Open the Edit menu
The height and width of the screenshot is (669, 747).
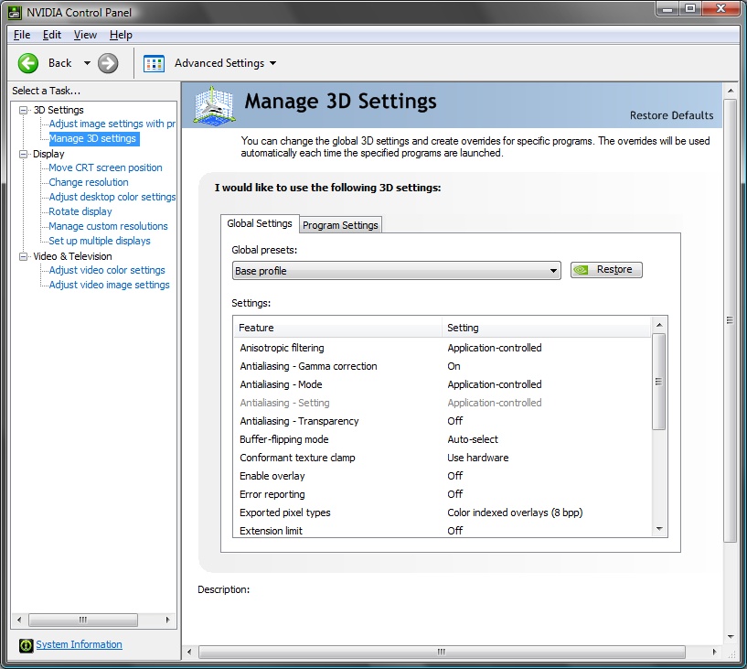pyautogui.click(x=52, y=35)
